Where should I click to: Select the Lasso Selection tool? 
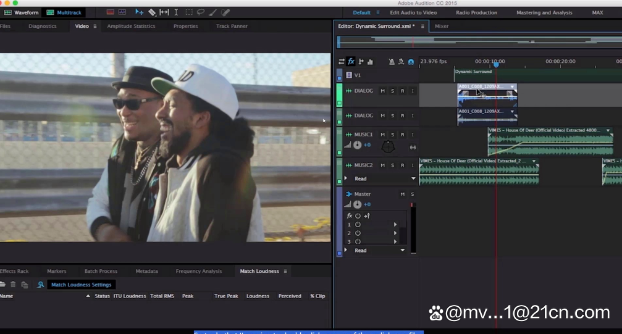point(201,12)
